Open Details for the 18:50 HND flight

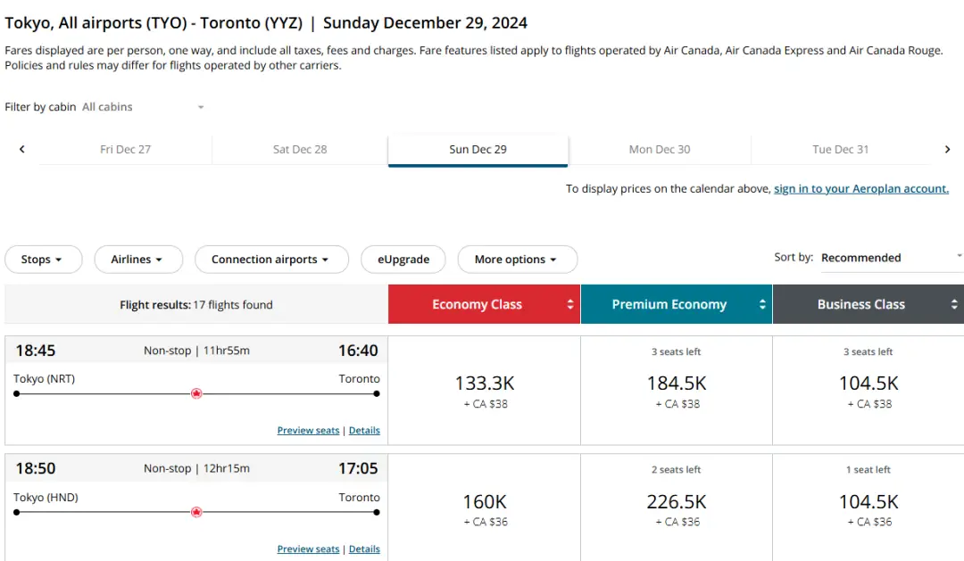(x=364, y=549)
